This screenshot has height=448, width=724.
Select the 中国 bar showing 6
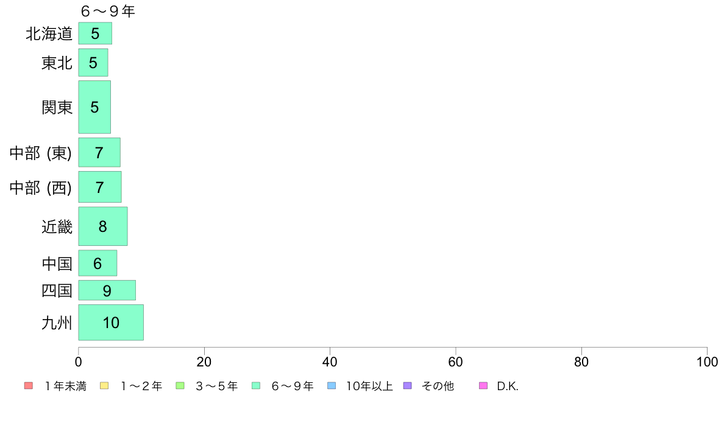click(x=98, y=263)
